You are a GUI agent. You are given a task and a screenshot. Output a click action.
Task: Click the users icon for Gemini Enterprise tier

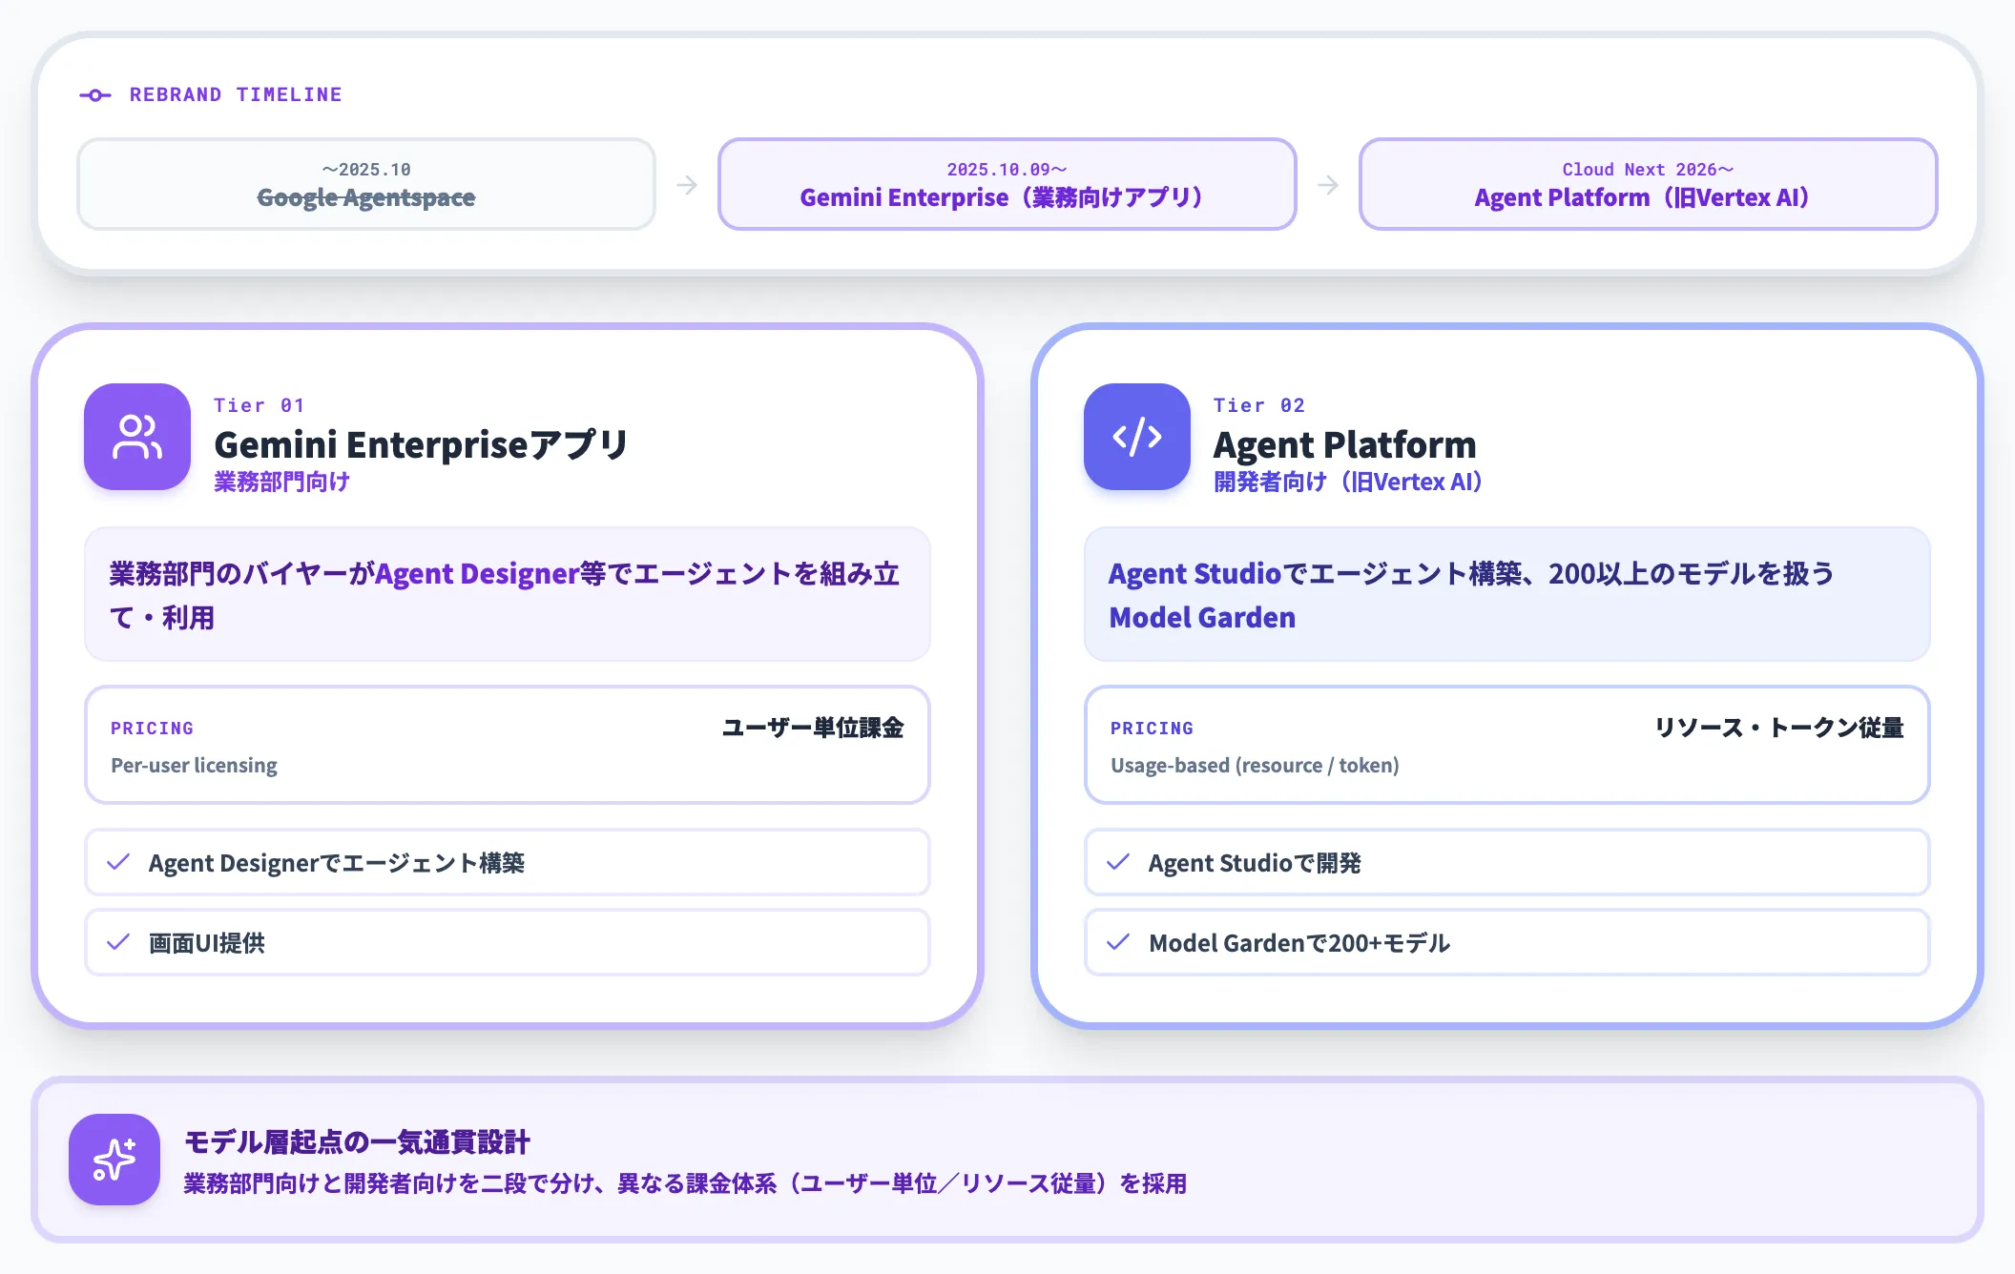point(137,437)
